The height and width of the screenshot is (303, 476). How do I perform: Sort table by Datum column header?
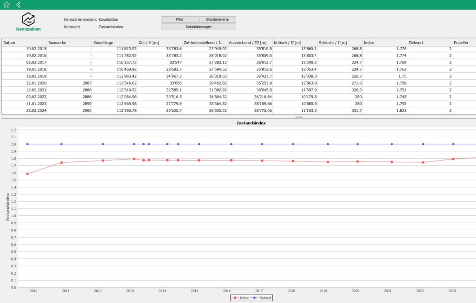(x=24, y=43)
